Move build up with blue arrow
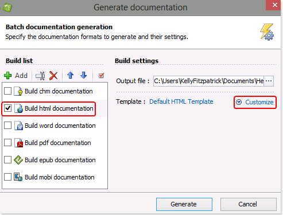Screen dimensions: 283x215 click(x=71, y=75)
